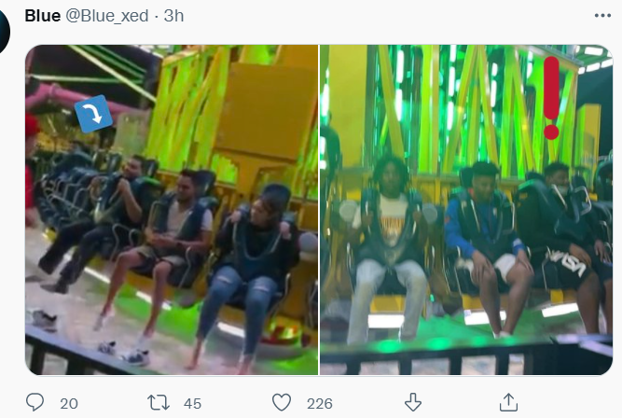The height and width of the screenshot is (418, 622).
Task: Click the downward arrow icon below the tweet
Action: click(x=413, y=402)
